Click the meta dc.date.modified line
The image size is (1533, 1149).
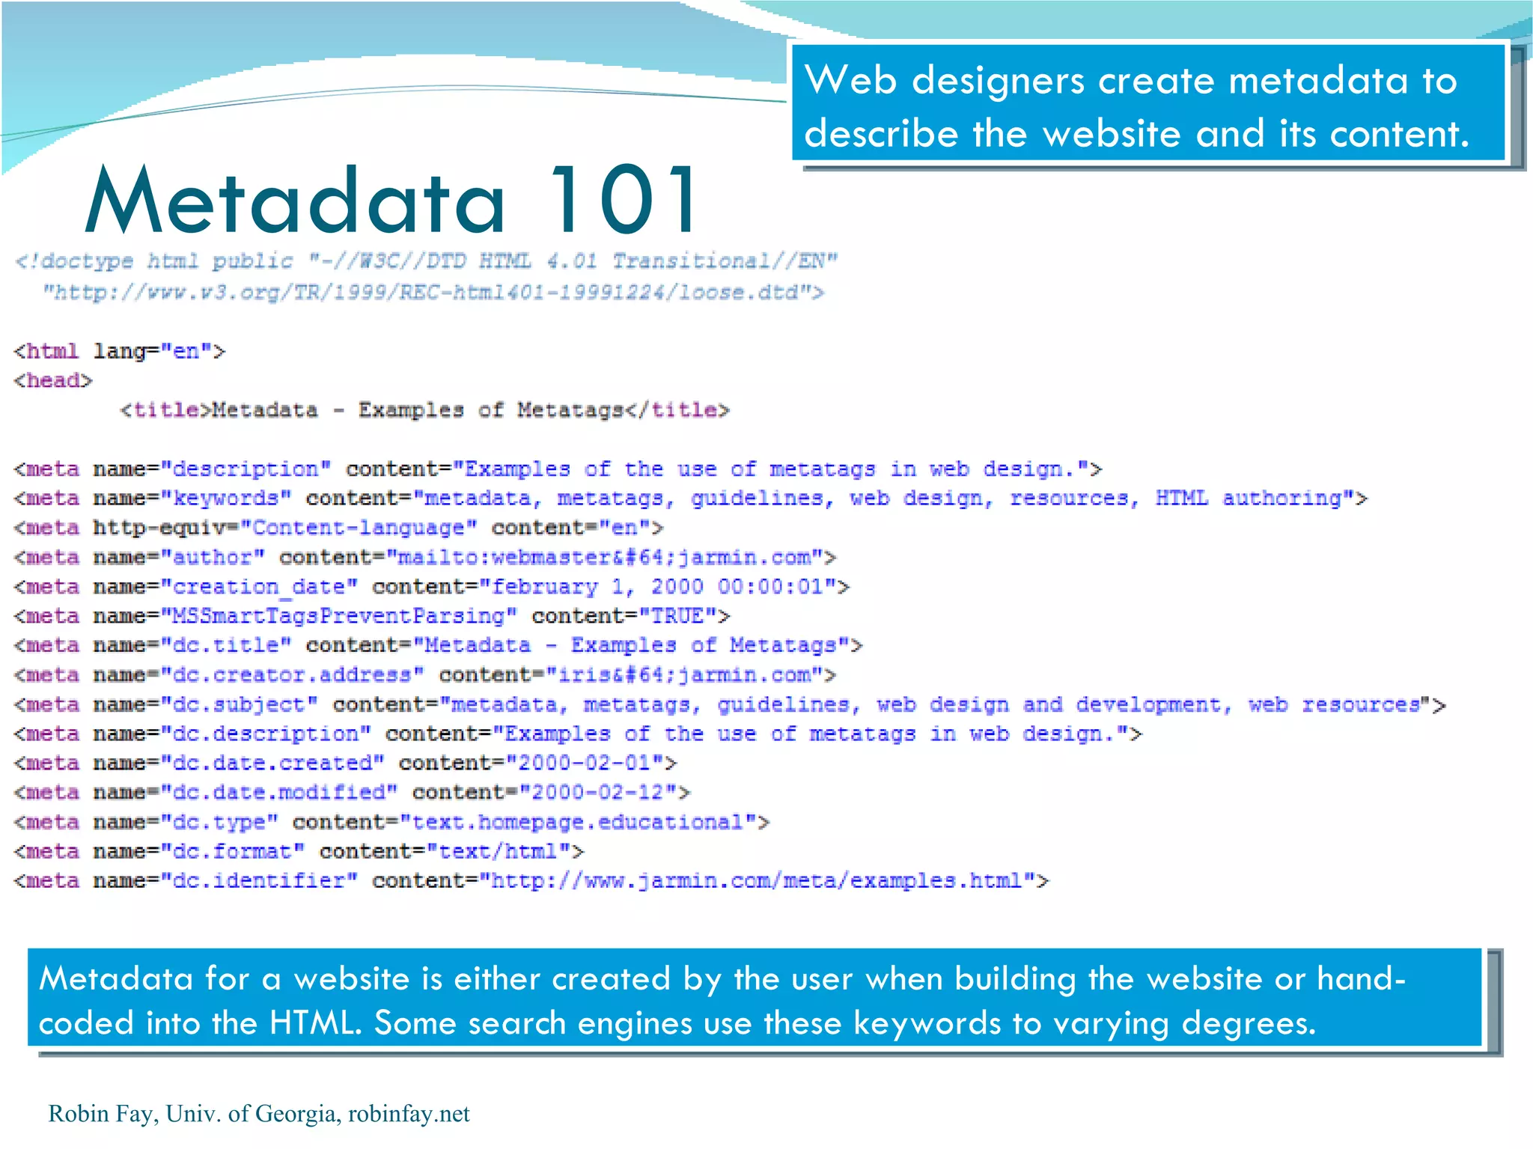[x=352, y=793]
